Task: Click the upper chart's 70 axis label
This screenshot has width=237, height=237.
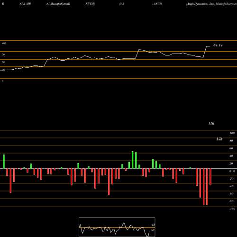Action: coord(3,55)
